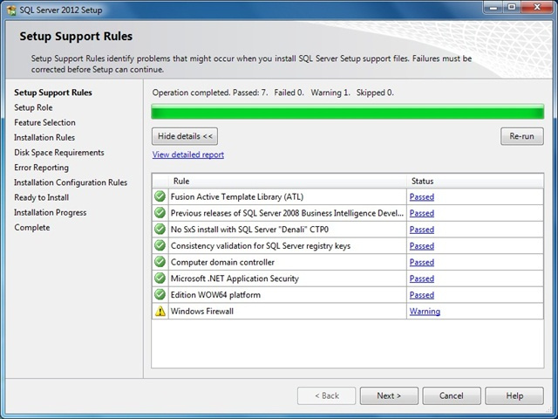
Task: Click the Rule column header
Action: point(288,181)
